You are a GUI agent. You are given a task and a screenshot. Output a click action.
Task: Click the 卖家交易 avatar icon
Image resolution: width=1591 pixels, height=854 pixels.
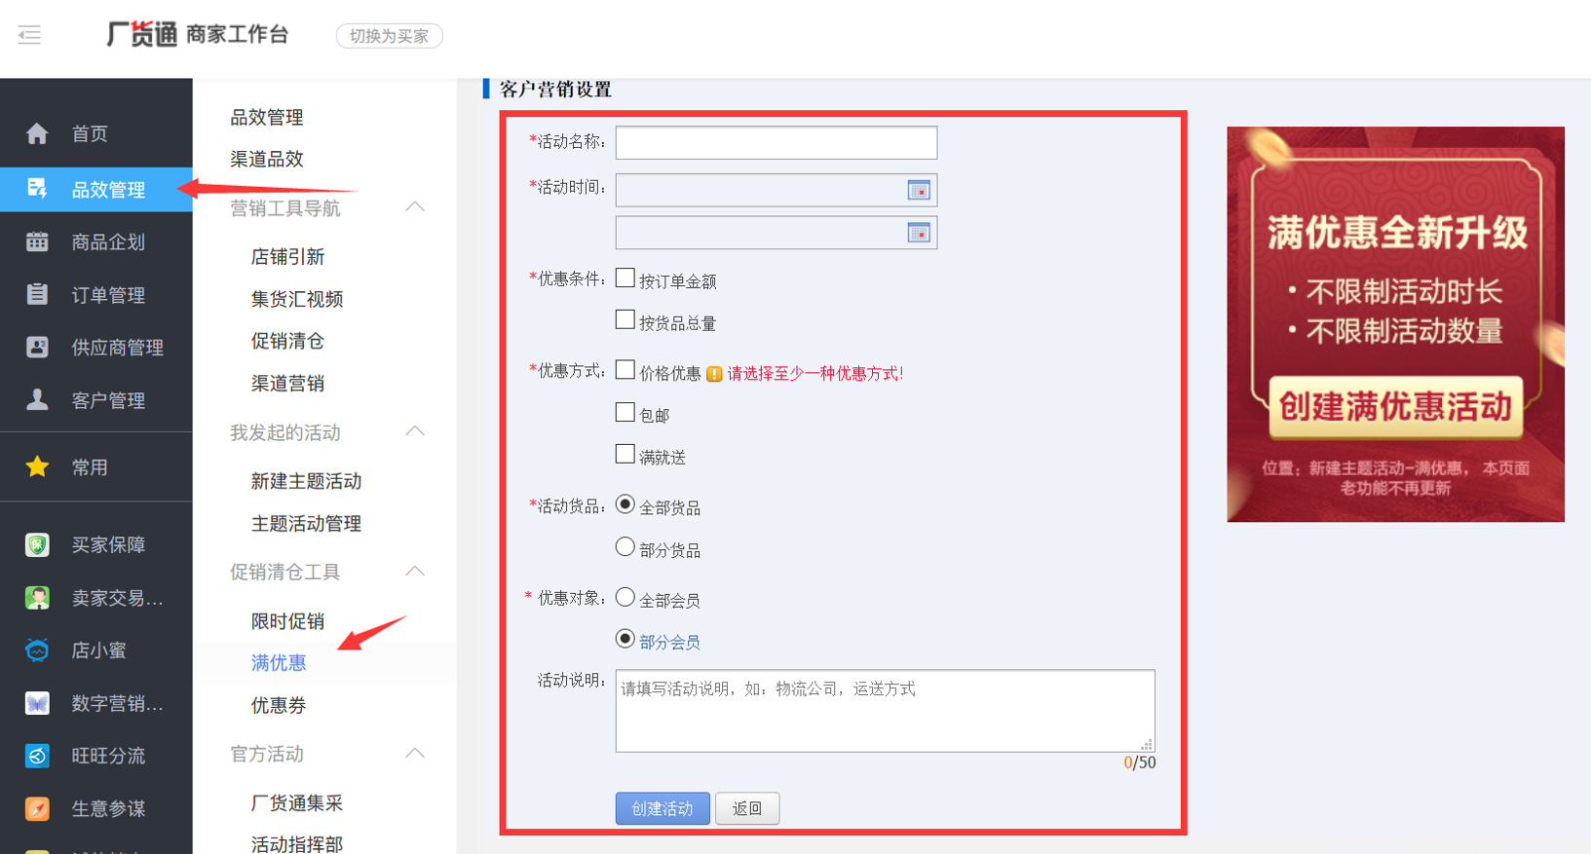tap(37, 597)
